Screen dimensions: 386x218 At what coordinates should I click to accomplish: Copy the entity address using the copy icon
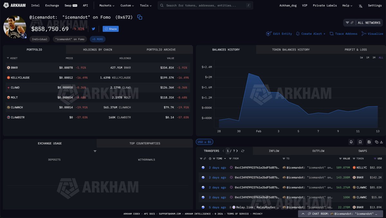point(140,17)
